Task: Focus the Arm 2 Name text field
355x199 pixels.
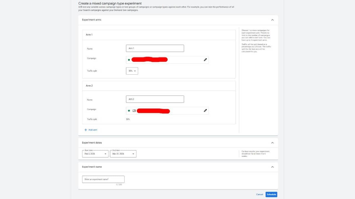Action: tap(155, 99)
